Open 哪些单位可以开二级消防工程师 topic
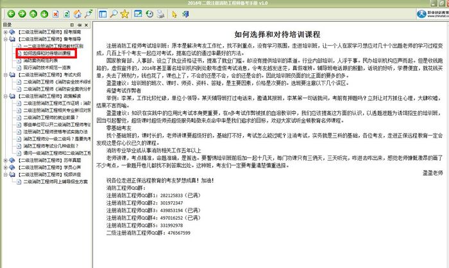 [x=57, y=125]
